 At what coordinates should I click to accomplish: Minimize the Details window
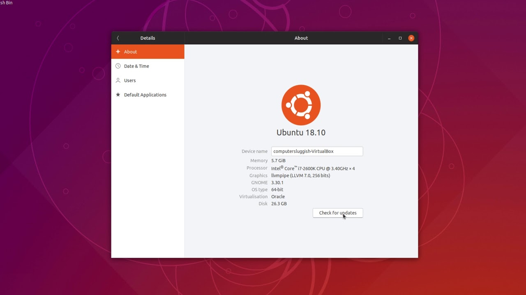(389, 38)
